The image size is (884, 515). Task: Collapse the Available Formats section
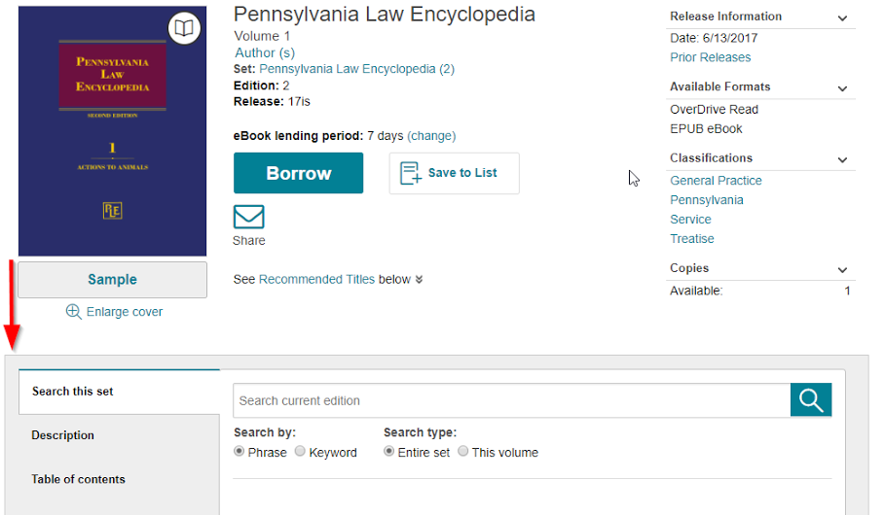[842, 88]
